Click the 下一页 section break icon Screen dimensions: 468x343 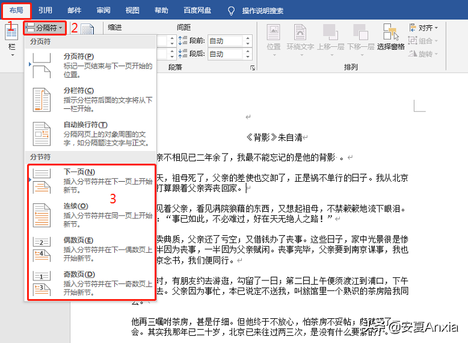tap(42, 181)
